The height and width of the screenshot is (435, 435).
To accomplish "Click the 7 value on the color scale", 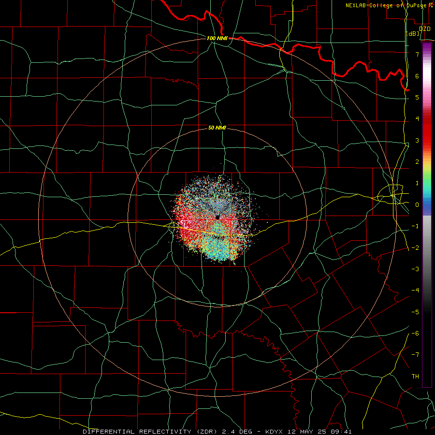I will coord(417,54).
